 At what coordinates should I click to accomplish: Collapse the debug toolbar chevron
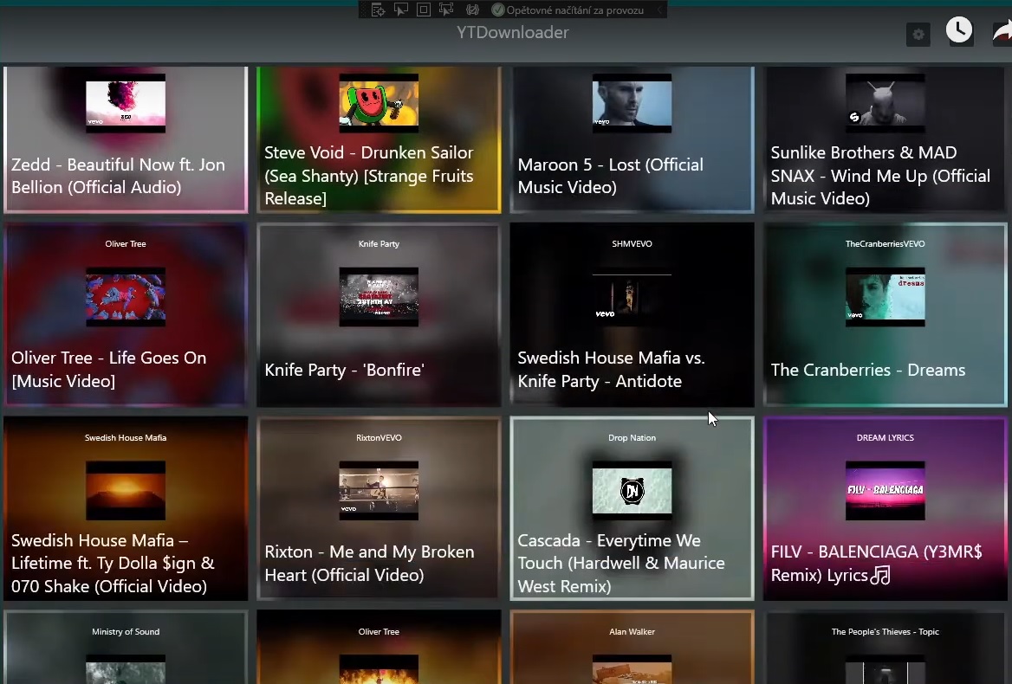coord(658,10)
